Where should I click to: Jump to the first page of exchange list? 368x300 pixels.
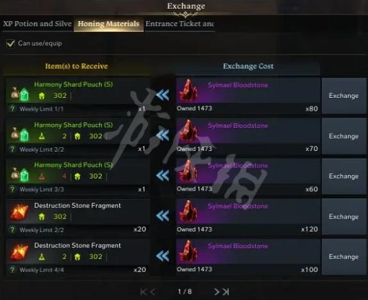tap(144, 292)
